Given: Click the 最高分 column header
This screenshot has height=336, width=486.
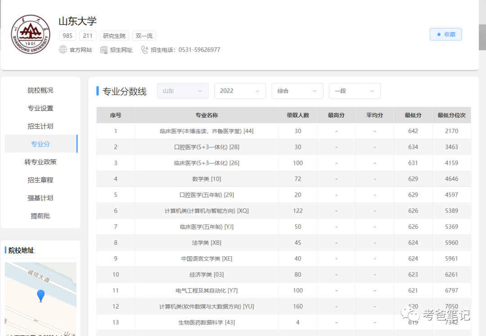Looking at the screenshot, I should click(336, 115).
